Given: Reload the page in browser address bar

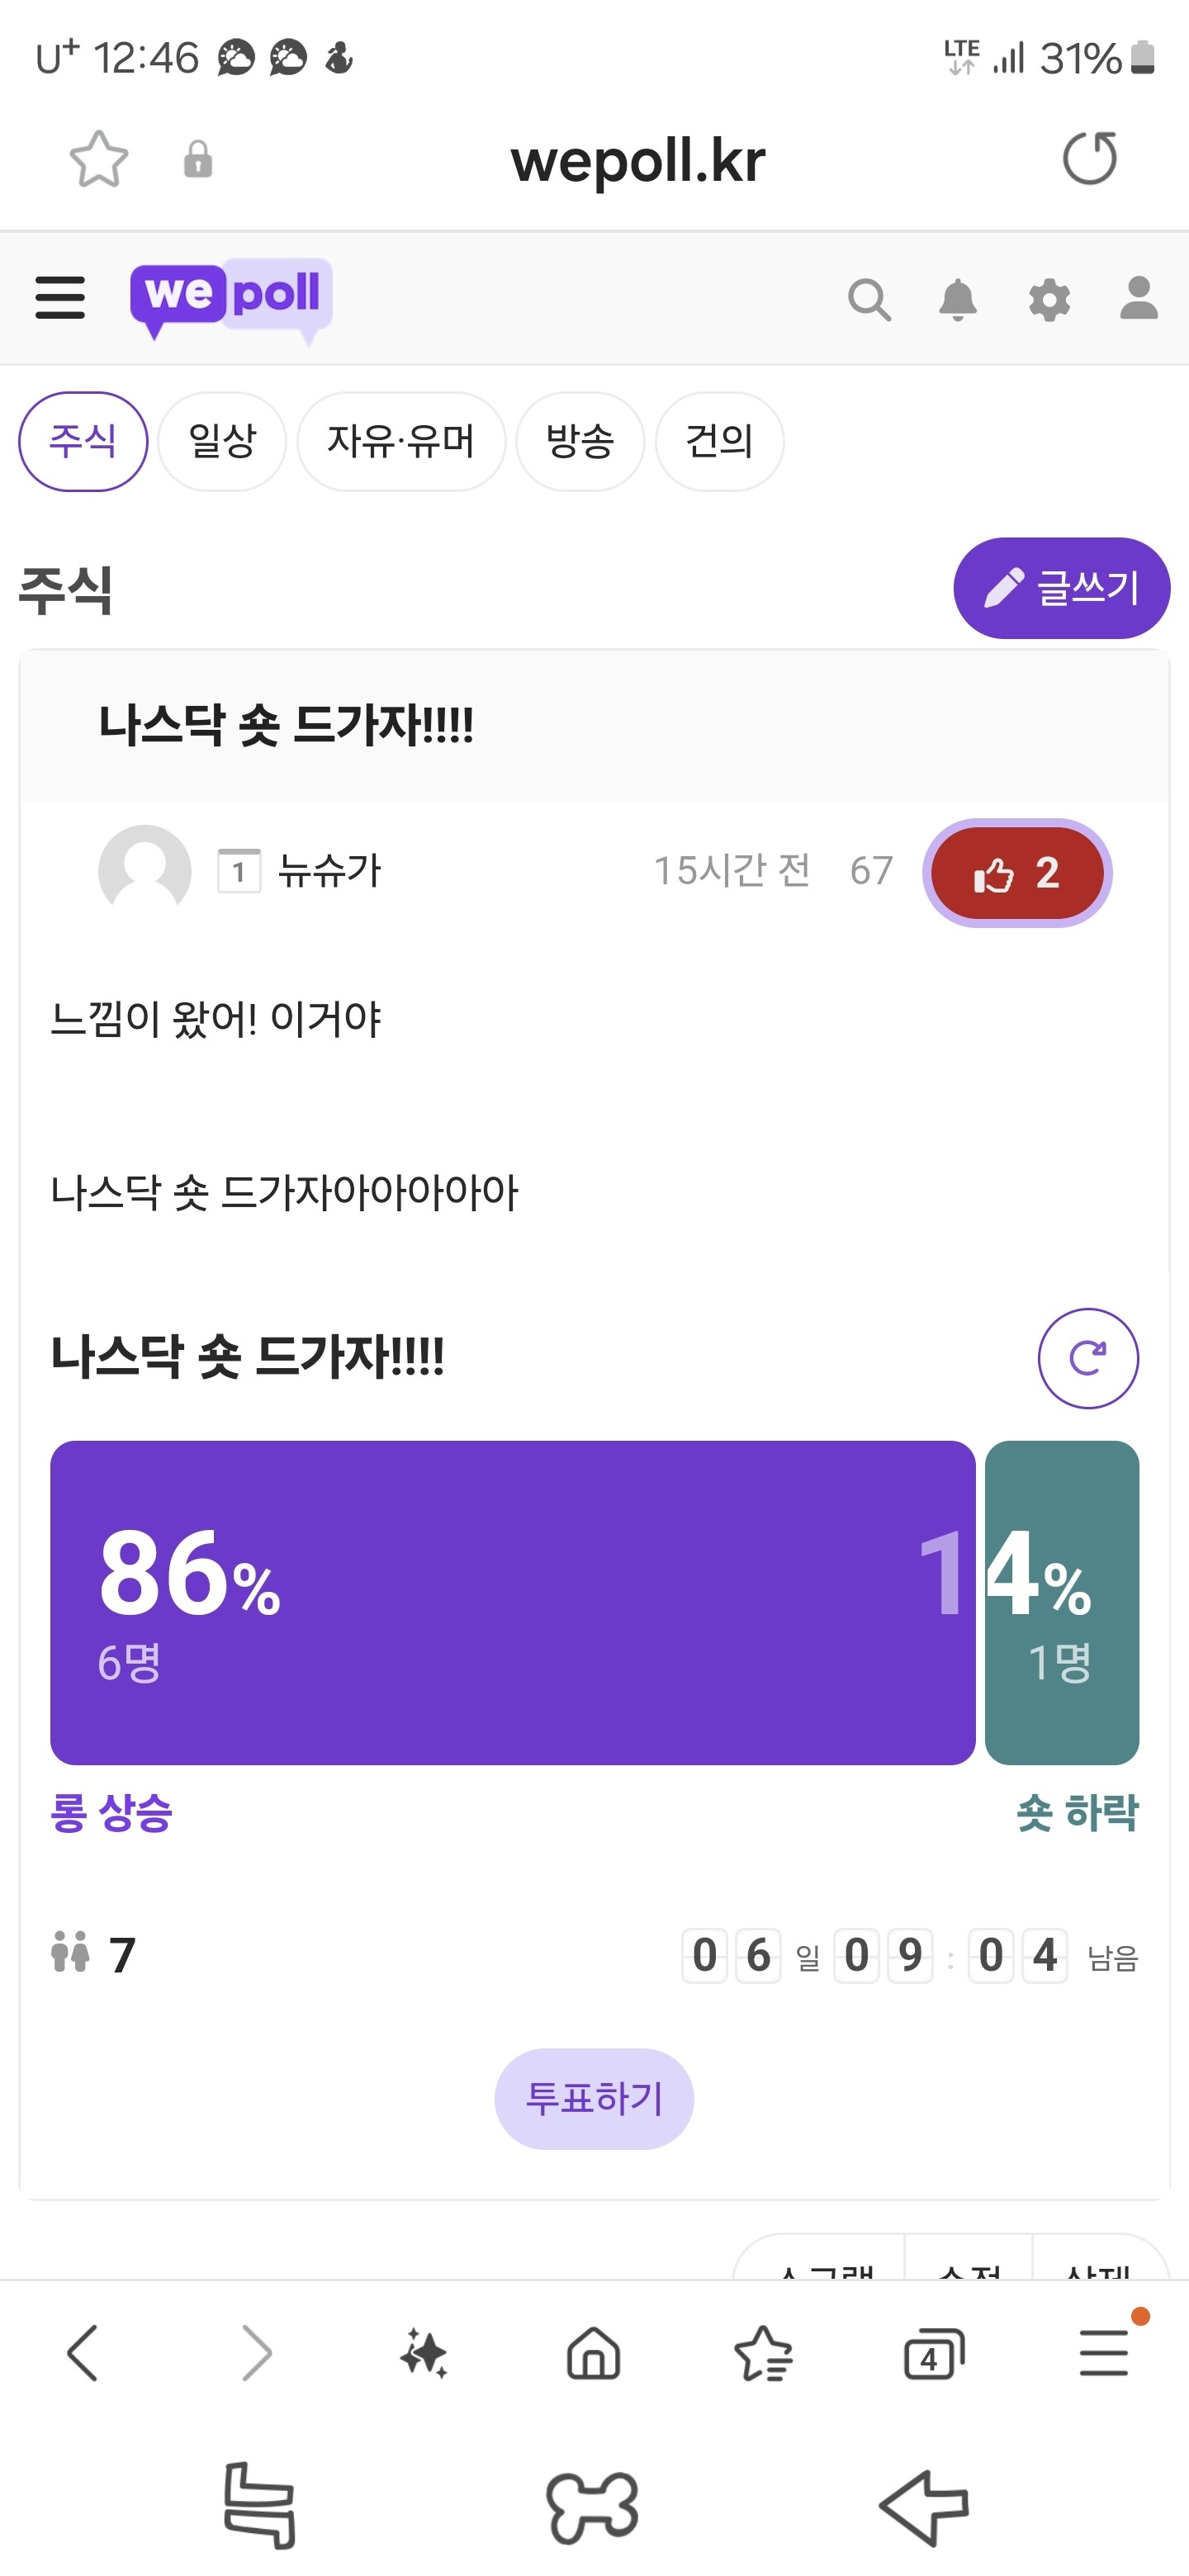Looking at the screenshot, I should click(1089, 158).
